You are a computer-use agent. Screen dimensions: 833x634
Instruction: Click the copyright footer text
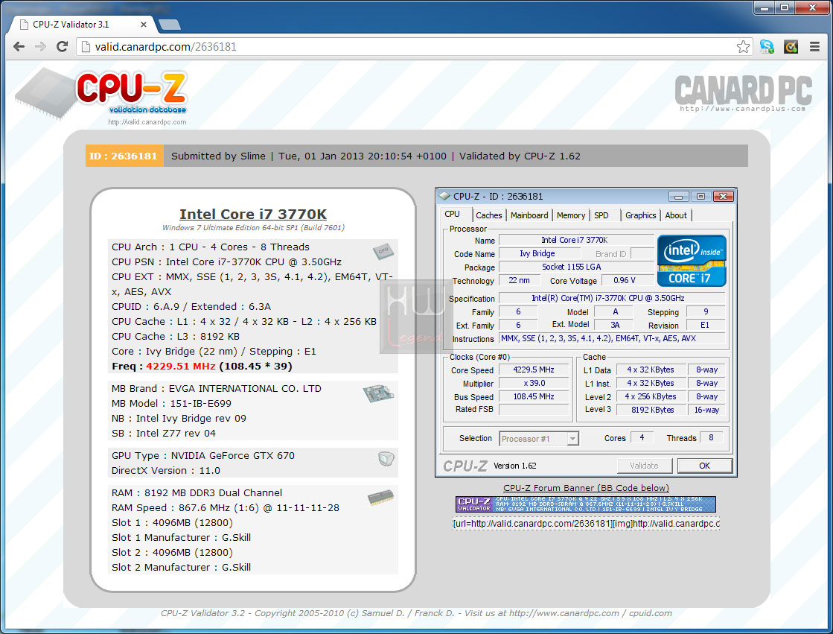(x=416, y=613)
